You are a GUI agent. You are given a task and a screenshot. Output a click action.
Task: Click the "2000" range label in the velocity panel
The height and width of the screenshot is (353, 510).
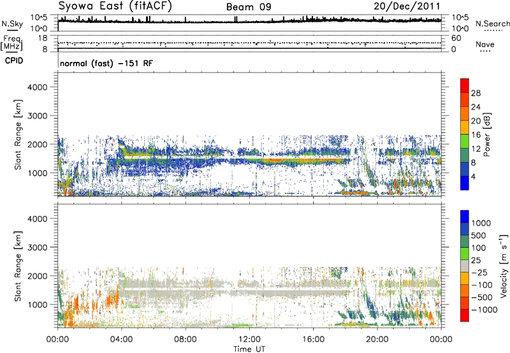[x=38, y=276]
